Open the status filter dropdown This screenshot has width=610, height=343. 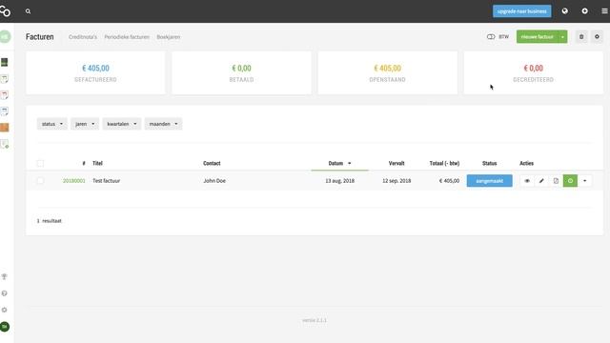tap(52, 124)
